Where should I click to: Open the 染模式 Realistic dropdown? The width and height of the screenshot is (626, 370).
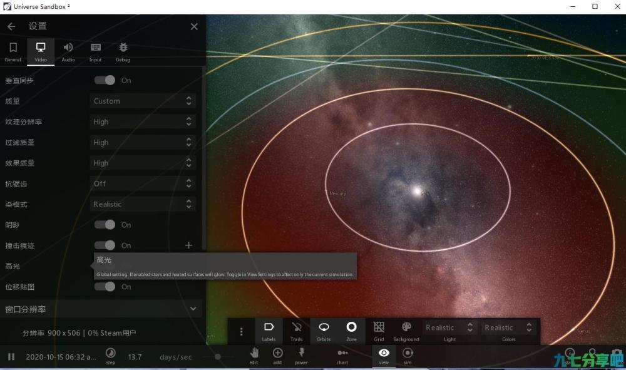143,204
